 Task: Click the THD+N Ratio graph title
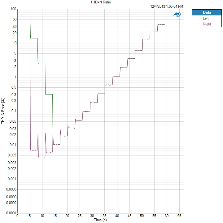[x=102, y=2]
